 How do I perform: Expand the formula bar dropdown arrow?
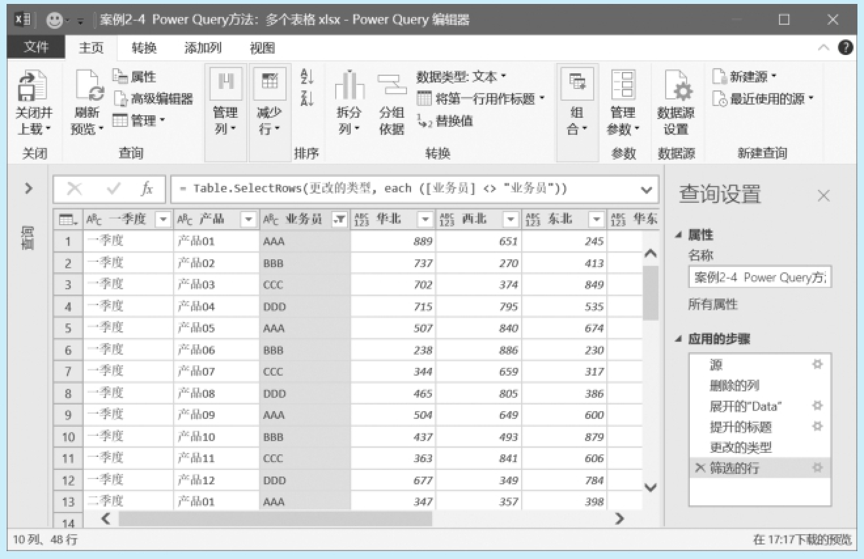[x=647, y=190]
